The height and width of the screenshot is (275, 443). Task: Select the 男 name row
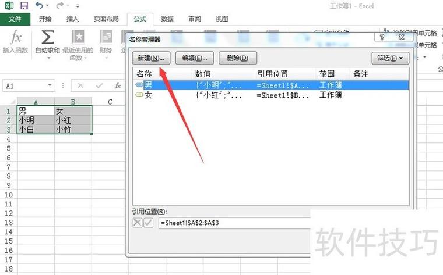tap(271, 85)
